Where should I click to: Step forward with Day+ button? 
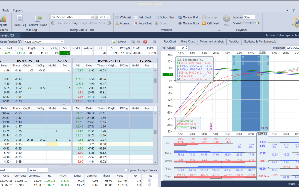click(84, 23)
